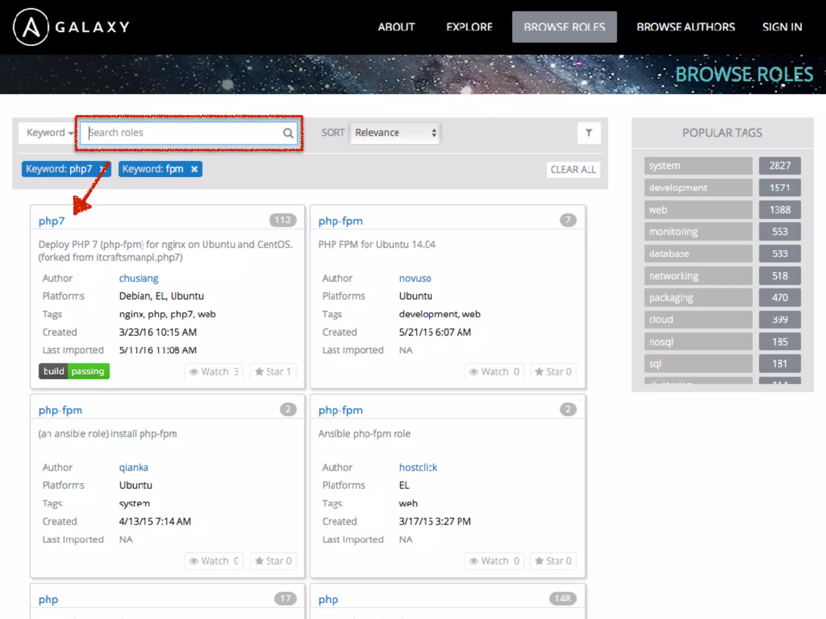Go to the Explore menu item

469,27
